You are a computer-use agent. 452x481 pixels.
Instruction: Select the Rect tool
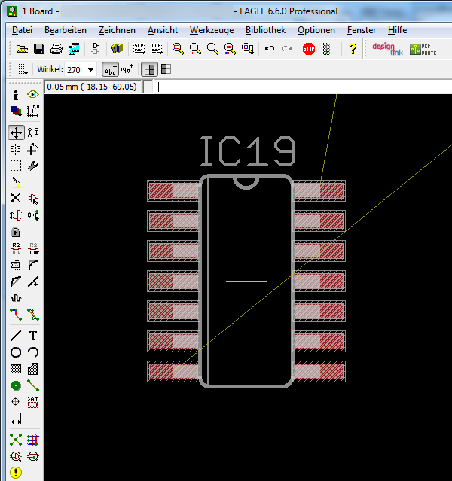[x=16, y=369]
